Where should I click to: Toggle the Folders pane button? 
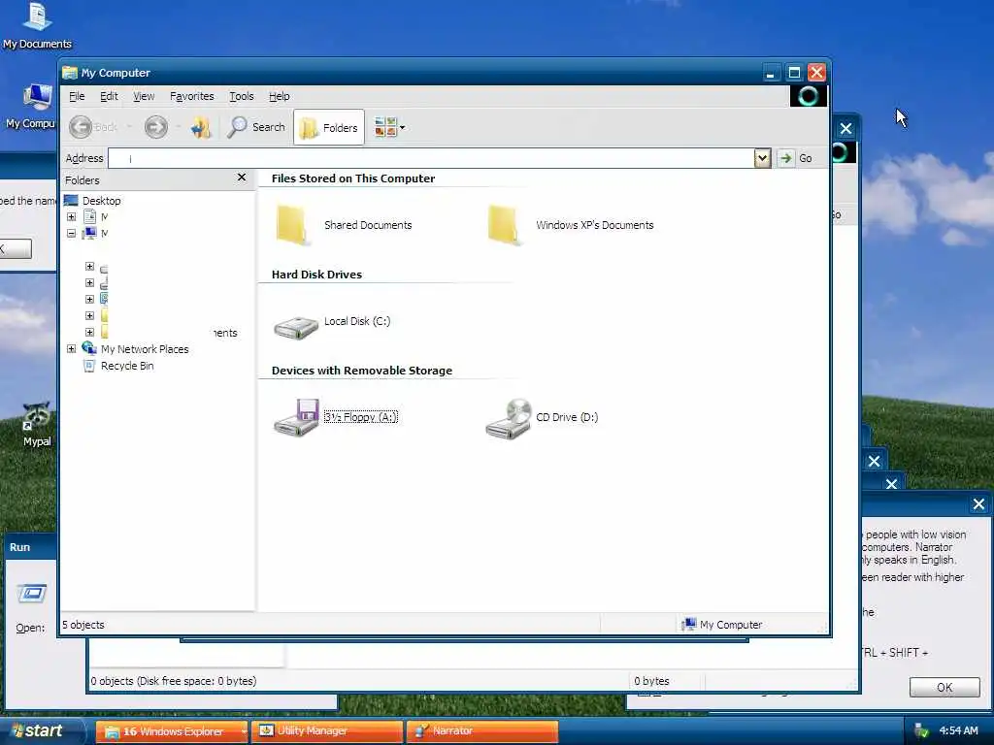(329, 127)
